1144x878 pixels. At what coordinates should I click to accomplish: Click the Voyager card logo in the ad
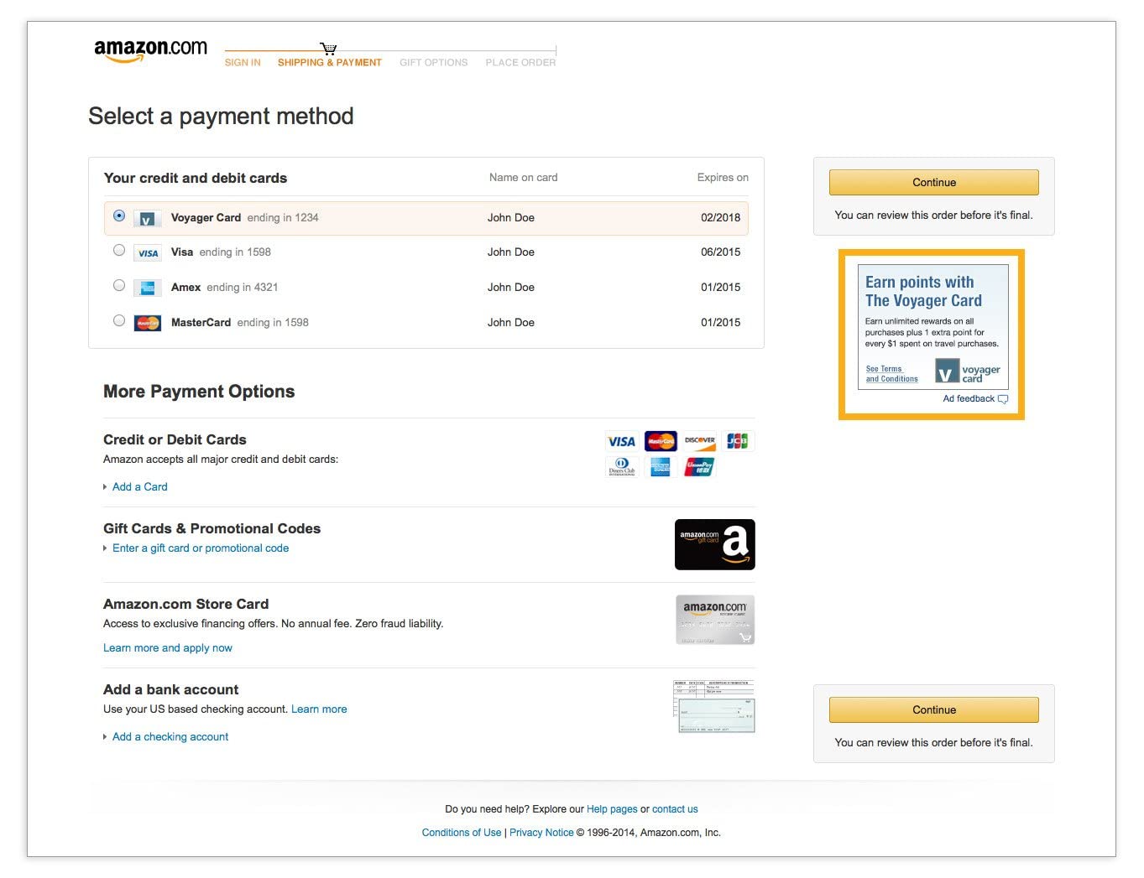click(968, 371)
